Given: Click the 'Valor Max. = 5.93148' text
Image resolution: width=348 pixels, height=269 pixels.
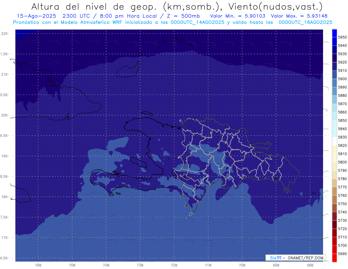Looking at the screenshot, I should point(299,16).
